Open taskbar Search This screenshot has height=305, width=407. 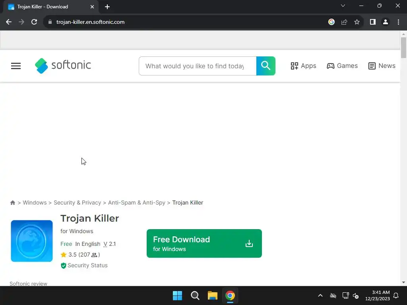click(195, 295)
